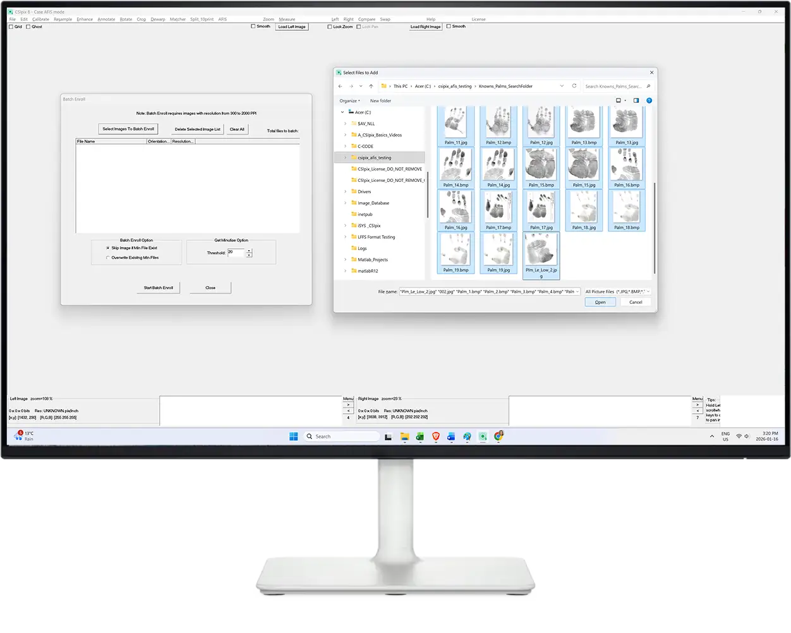Select the Matlab_Projects folder

(x=372, y=260)
